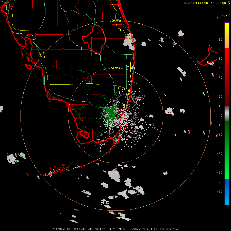Click the "50 NMI" range ring label

pos(115,68)
